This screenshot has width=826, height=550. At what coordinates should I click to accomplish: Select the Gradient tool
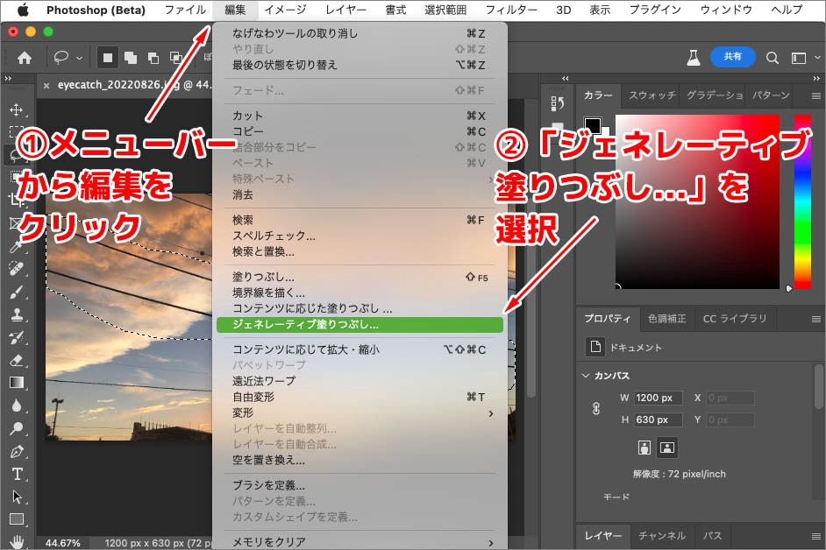(16, 383)
